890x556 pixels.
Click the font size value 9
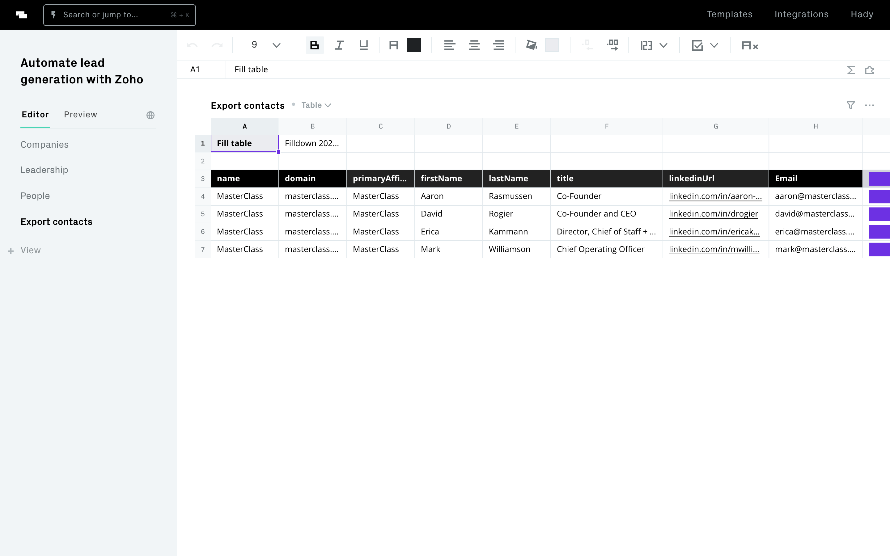(x=254, y=45)
